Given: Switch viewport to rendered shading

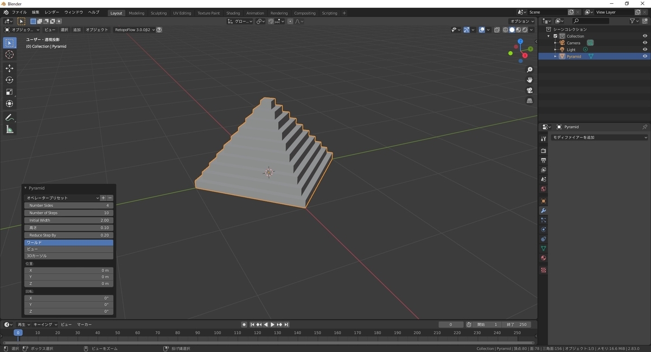Looking at the screenshot, I should pyautogui.click(x=525, y=30).
